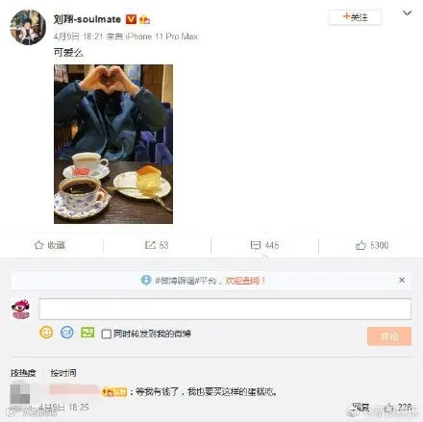Click the +关注 follow button
This screenshot has height=422, width=423.
tap(355, 17)
